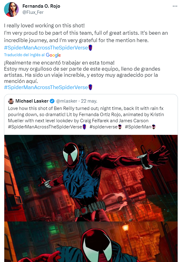Click the verified badge next to Michael Lasker
Viewport: 181px width, 262px height.
(x=52, y=101)
